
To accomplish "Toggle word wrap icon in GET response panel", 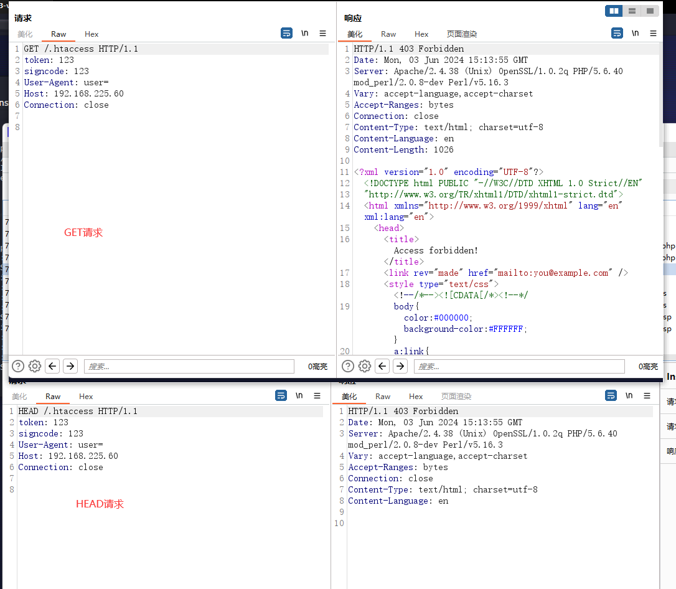I will [x=617, y=33].
